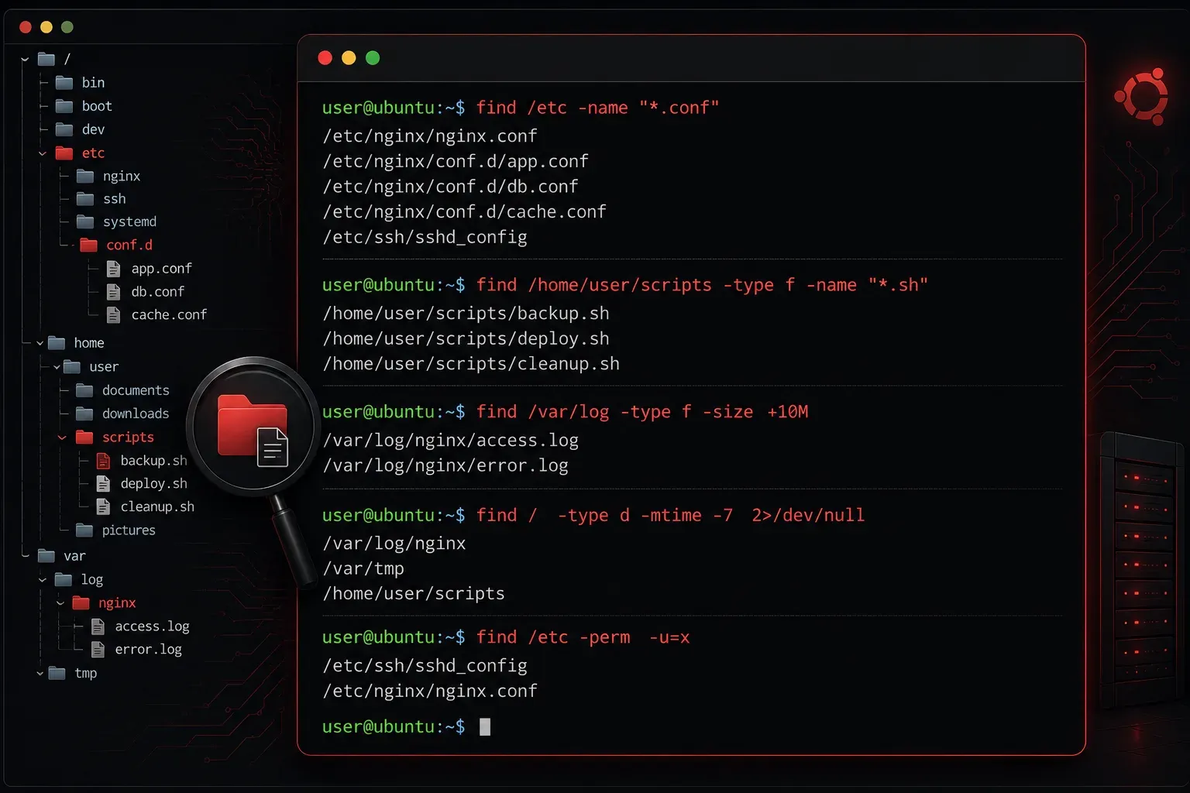Collapse the user folder chevron

point(57,367)
